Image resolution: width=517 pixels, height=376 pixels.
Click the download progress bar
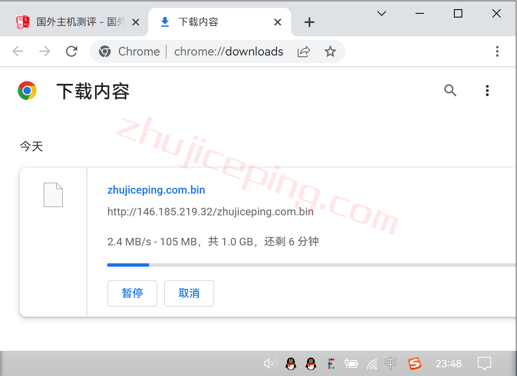312,265
